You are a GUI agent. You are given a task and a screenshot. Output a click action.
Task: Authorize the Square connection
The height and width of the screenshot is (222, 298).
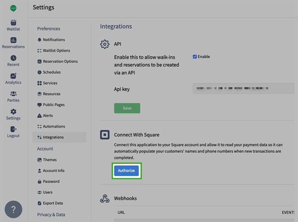tap(126, 171)
